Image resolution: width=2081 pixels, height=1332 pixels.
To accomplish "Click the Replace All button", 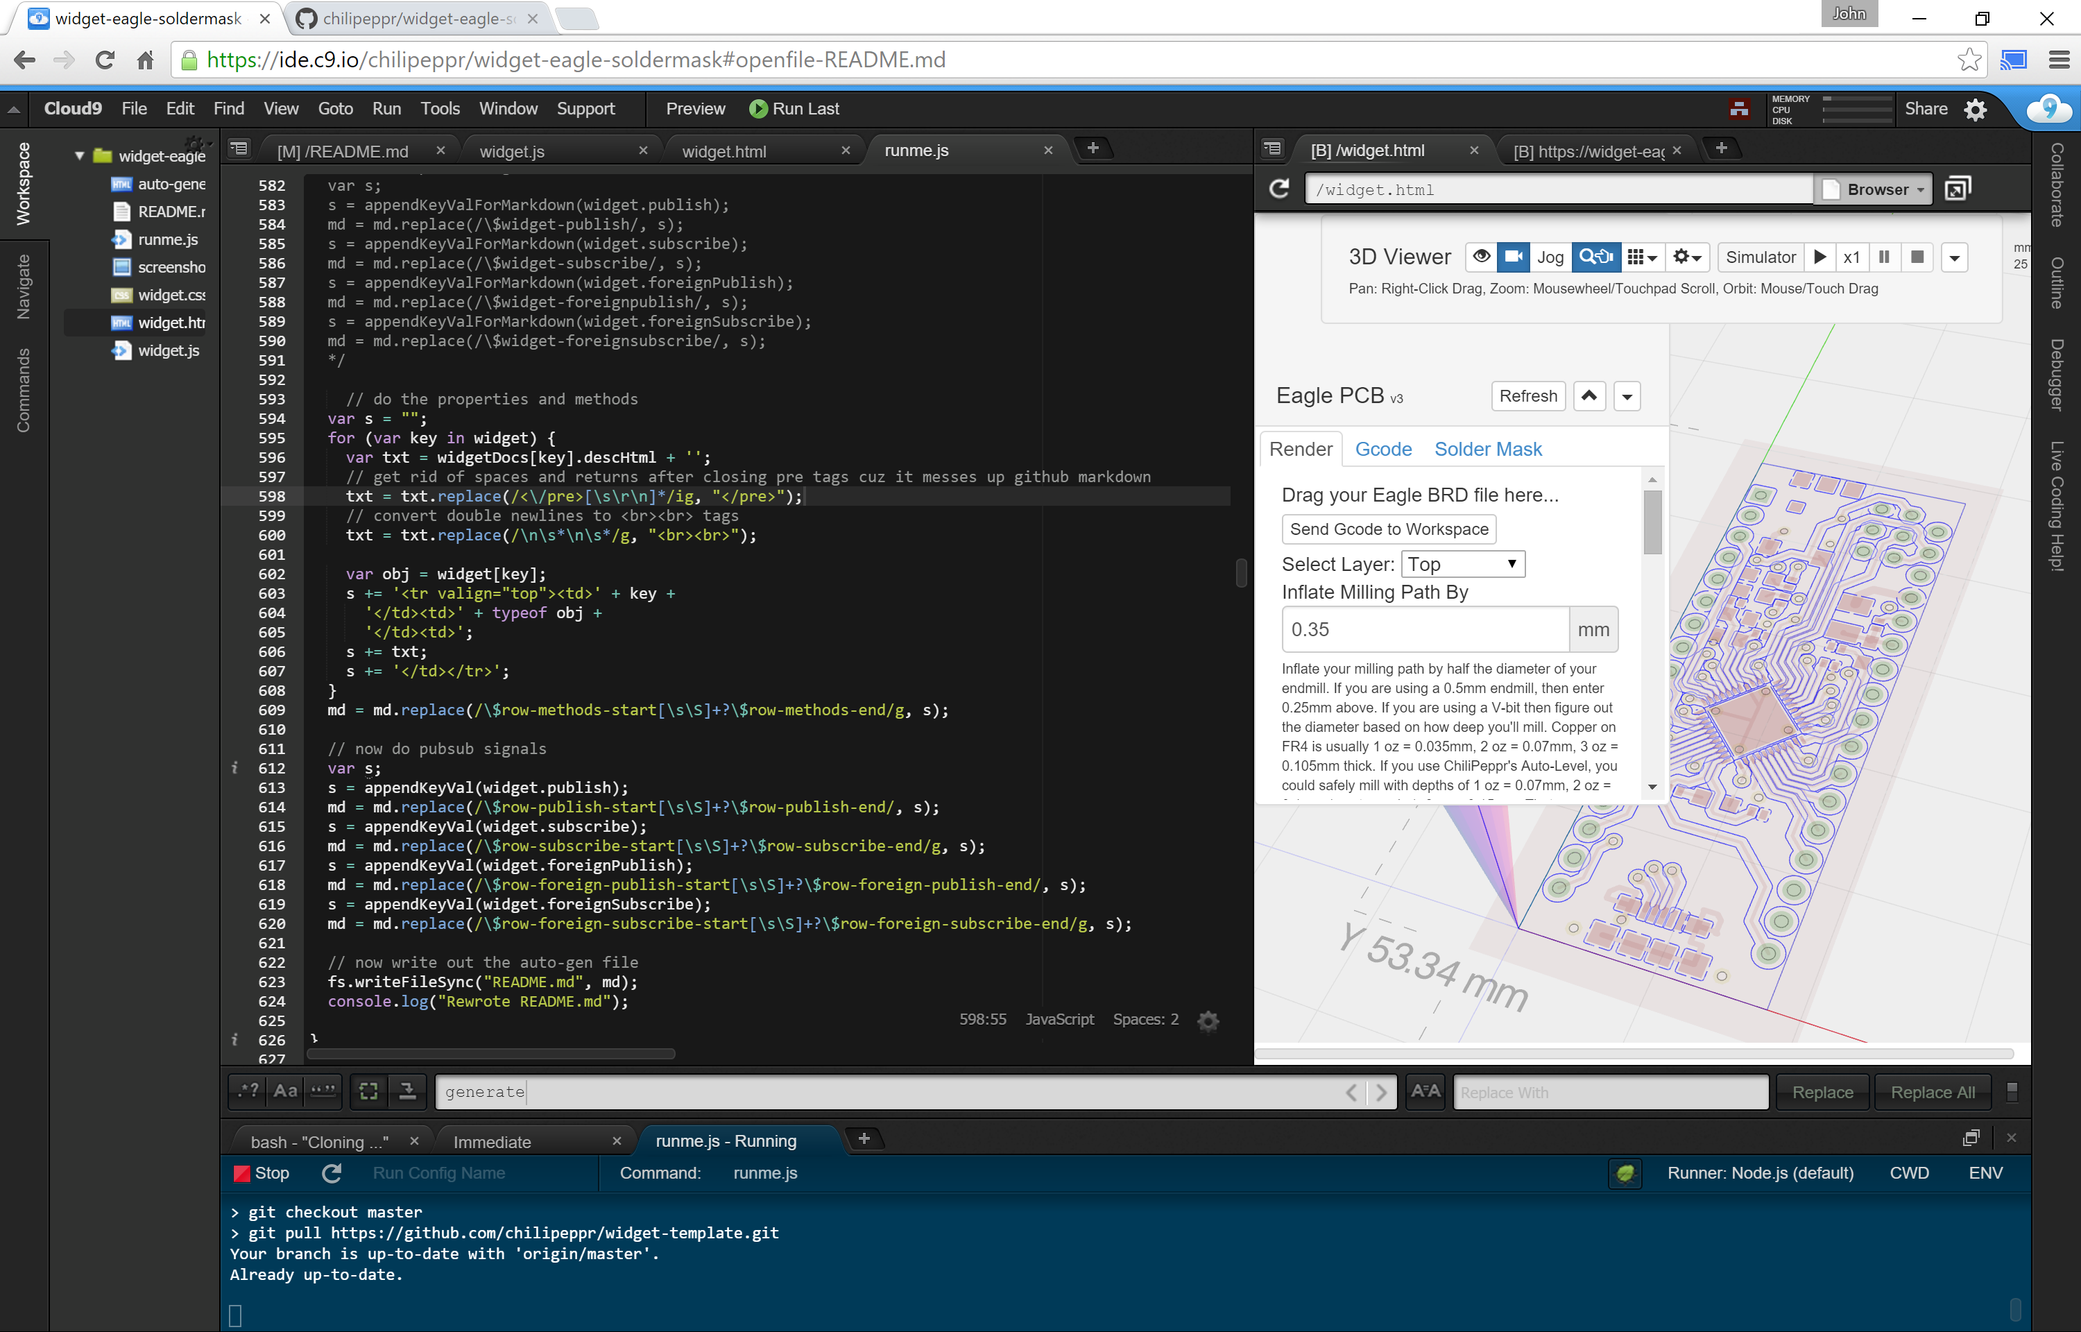I will click(1933, 1093).
